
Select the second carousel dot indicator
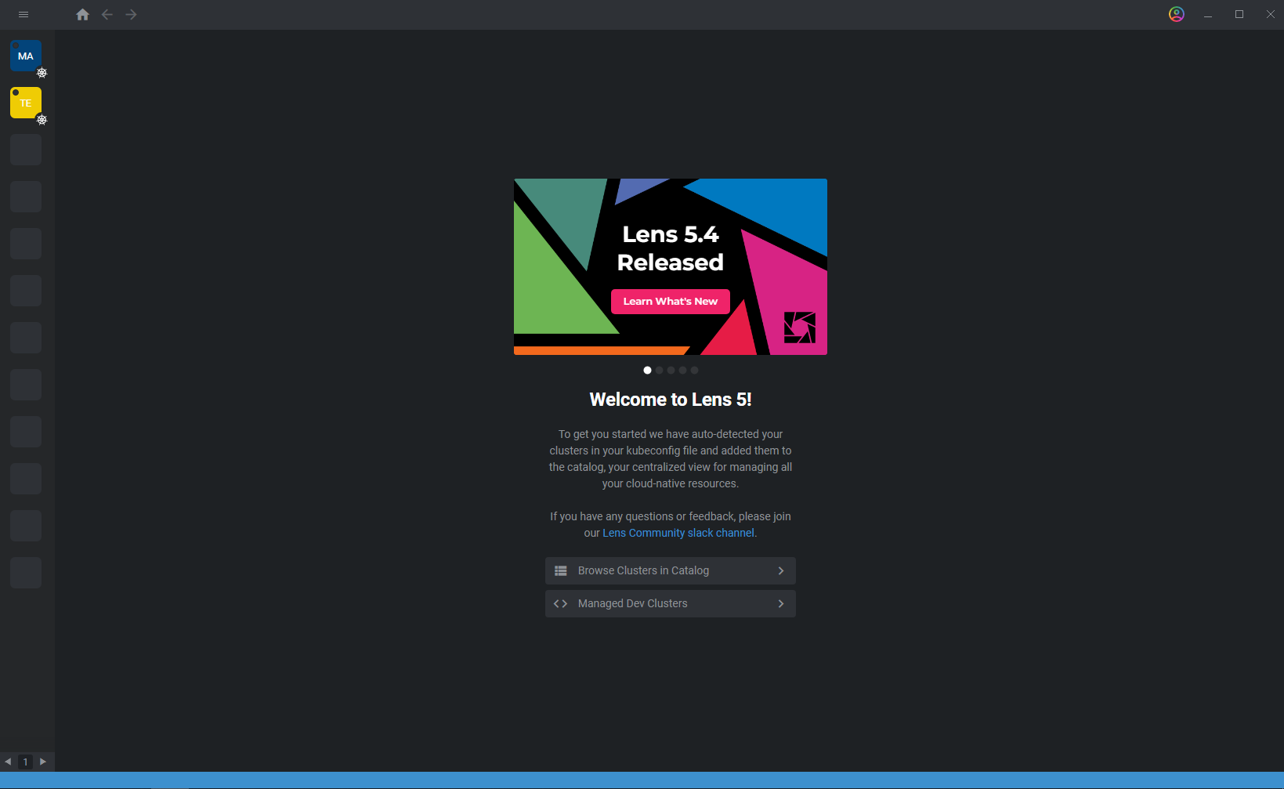tap(659, 370)
